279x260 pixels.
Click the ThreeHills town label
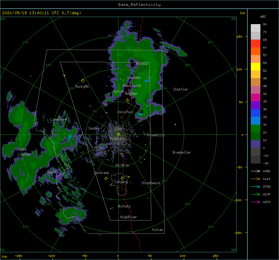[155, 135]
